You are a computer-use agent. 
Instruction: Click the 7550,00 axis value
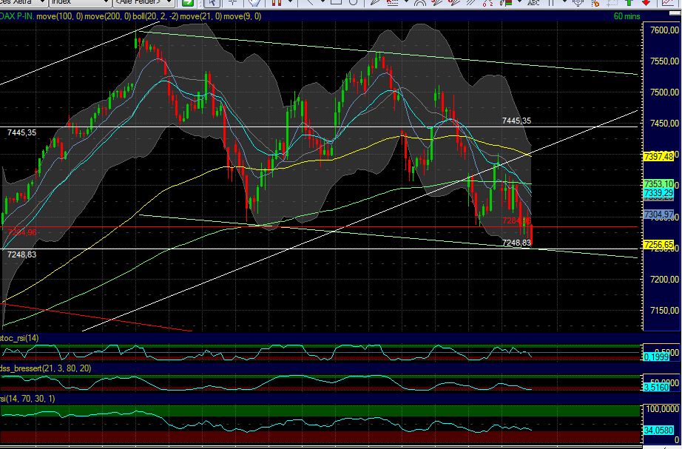664,61
